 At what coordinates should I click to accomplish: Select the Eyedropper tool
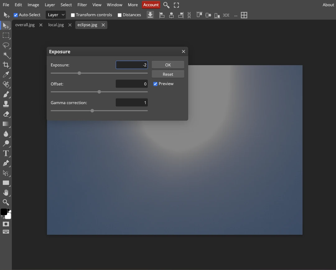tap(6, 75)
